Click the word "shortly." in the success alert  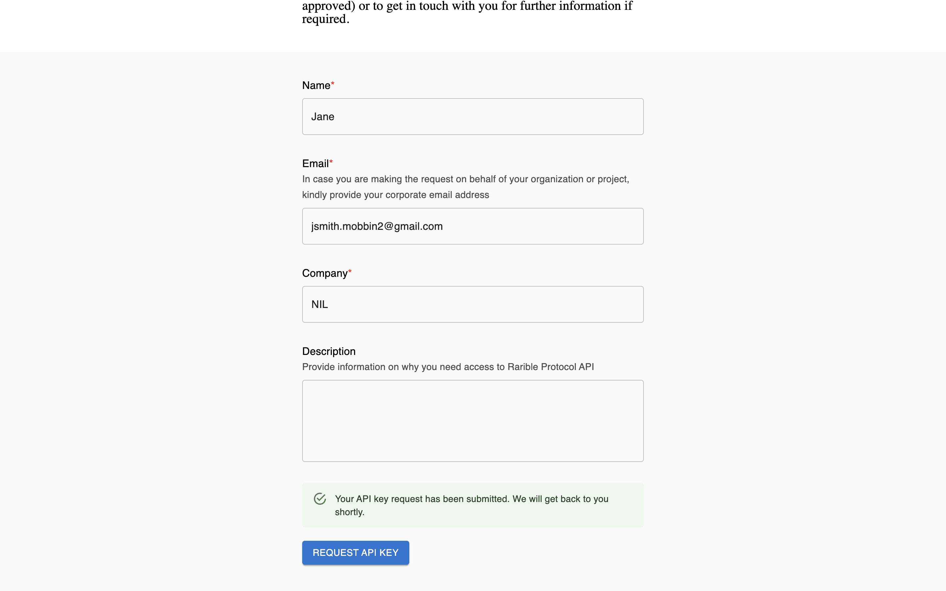point(349,512)
